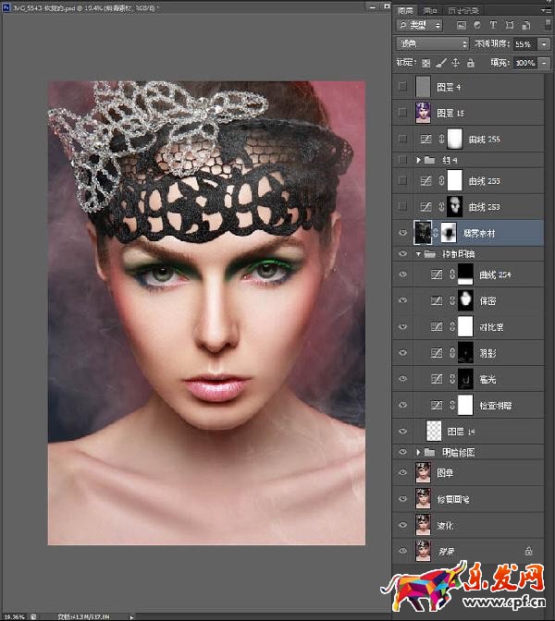Click the pixel layer filter icon
Screen dimensions: 555x621
coord(461,25)
